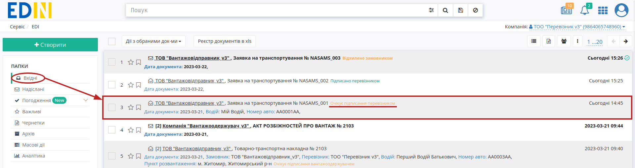Click the EDI breadcrumb link
635x168 pixels.
point(35,27)
